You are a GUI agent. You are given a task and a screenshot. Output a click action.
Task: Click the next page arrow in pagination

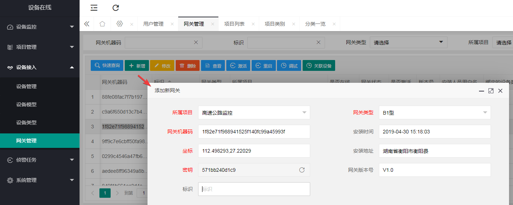(117, 193)
